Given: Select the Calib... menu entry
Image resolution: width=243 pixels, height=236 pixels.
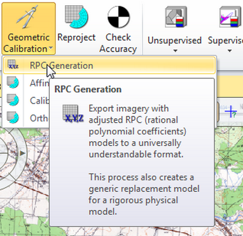Looking at the screenshot, I should 39,101.
